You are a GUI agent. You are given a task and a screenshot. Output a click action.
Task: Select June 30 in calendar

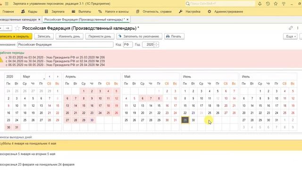click(x=193, y=120)
